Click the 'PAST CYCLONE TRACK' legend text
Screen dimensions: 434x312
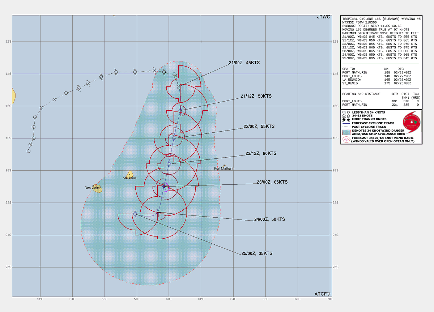[x=369, y=127]
